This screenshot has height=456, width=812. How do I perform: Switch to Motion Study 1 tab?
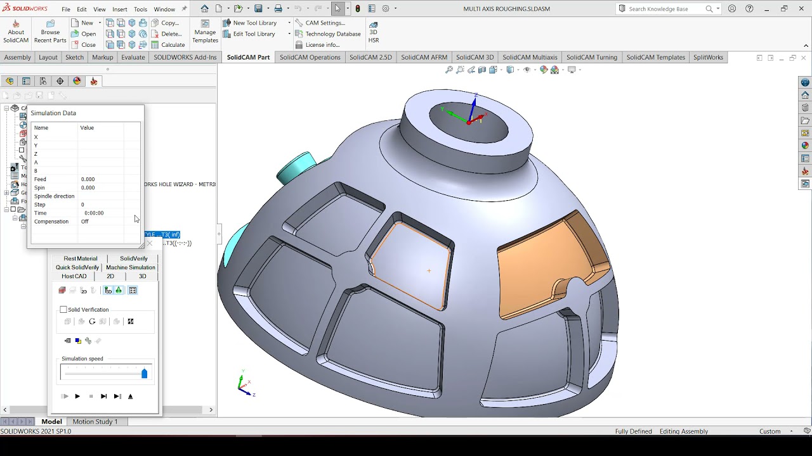pyautogui.click(x=95, y=422)
